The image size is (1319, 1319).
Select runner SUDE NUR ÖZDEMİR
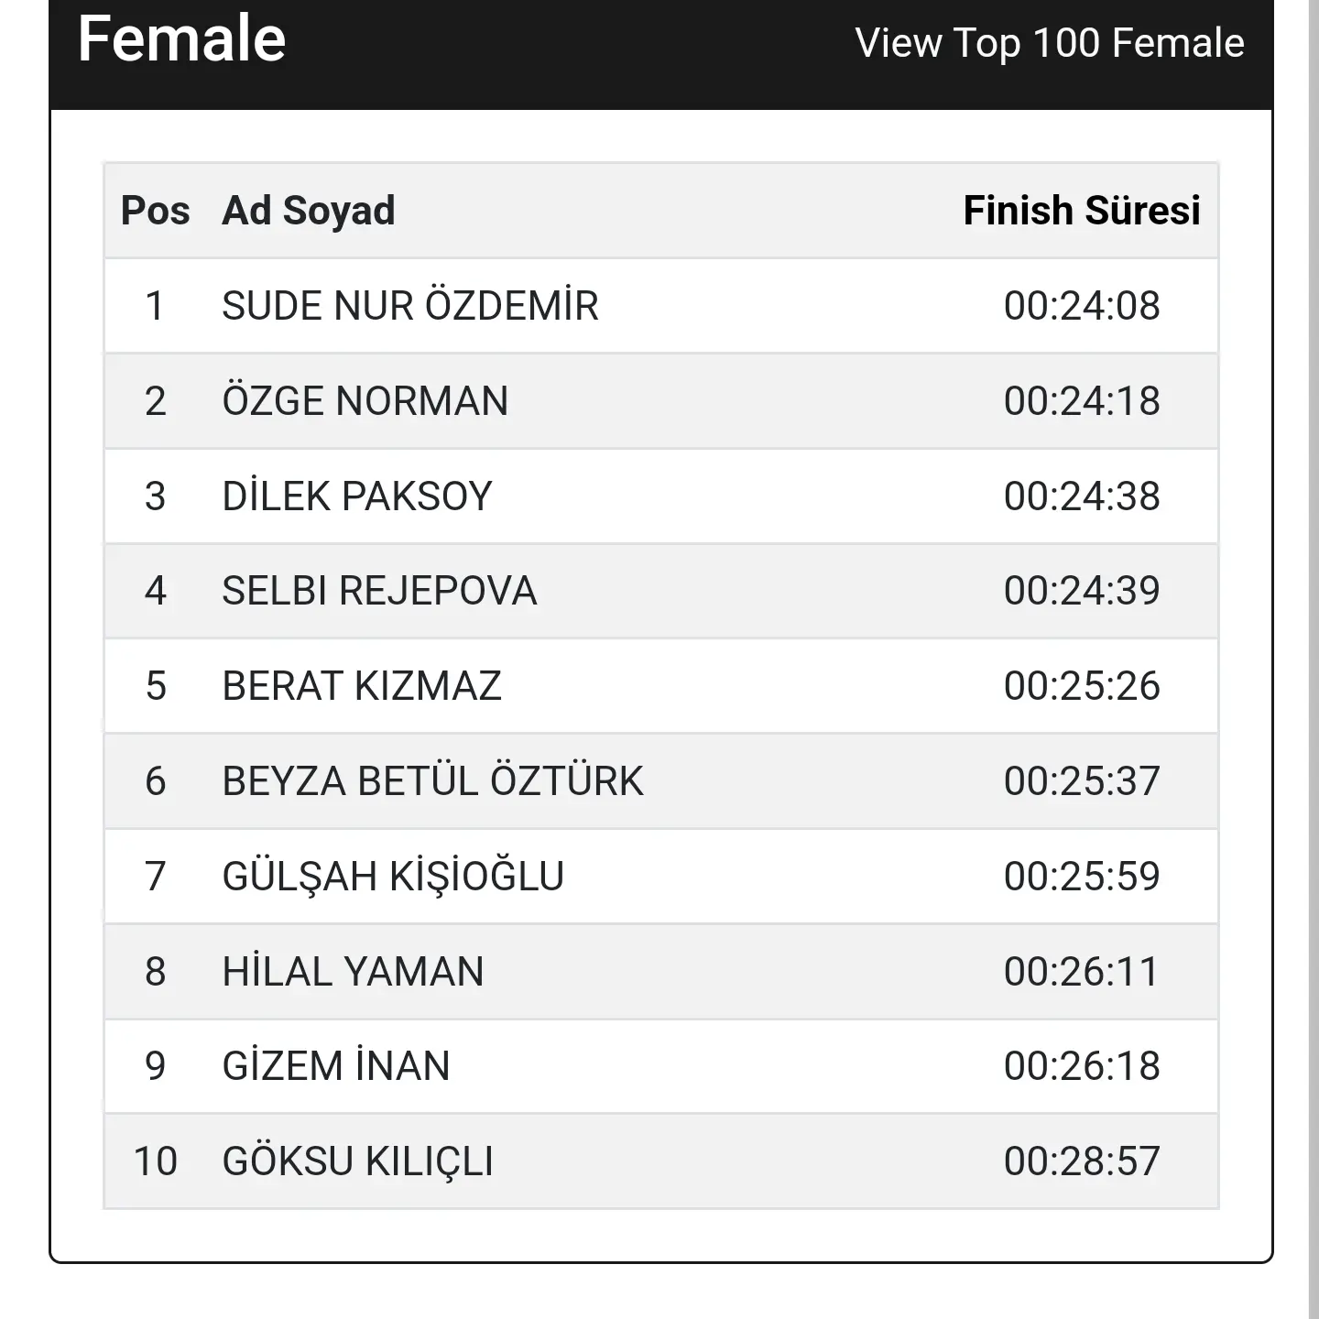tap(410, 305)
